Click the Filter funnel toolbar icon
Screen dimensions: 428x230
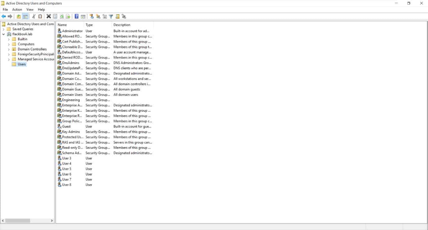(x=111, y=16)
